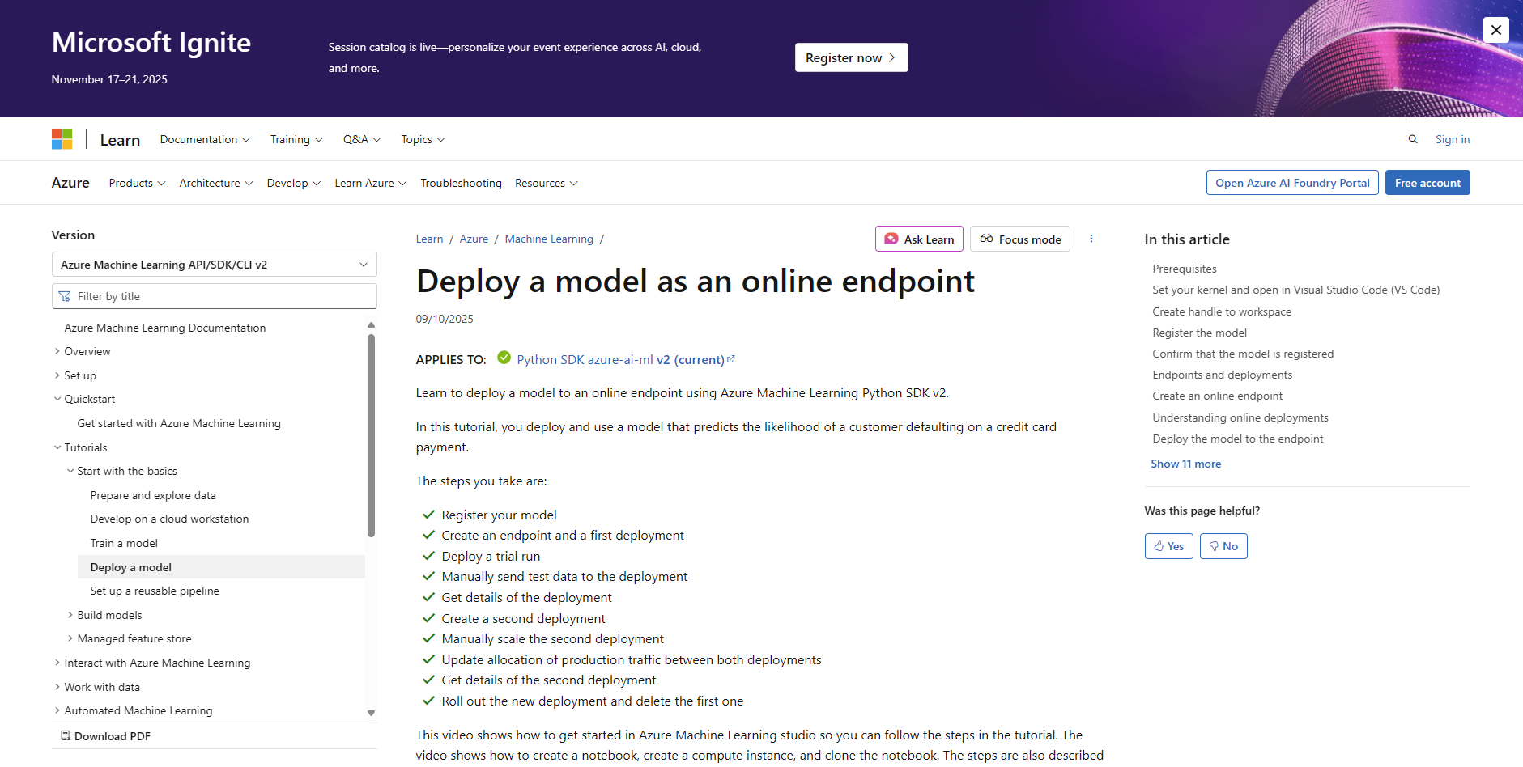Click the sidebar scrollbar down arrow
1523x767 pixels.
tap(371, 713)
